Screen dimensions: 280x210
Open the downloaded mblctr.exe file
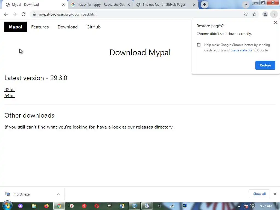tap(21, 194)
